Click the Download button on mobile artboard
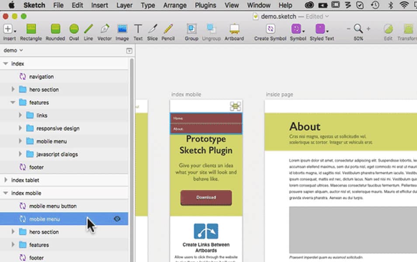This screenshot has height=262, width=417. (206, 197)
